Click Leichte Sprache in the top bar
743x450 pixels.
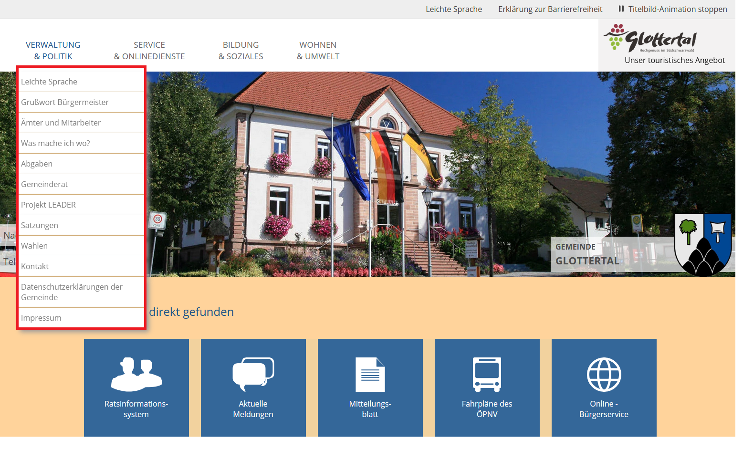[x=454, y=9]
